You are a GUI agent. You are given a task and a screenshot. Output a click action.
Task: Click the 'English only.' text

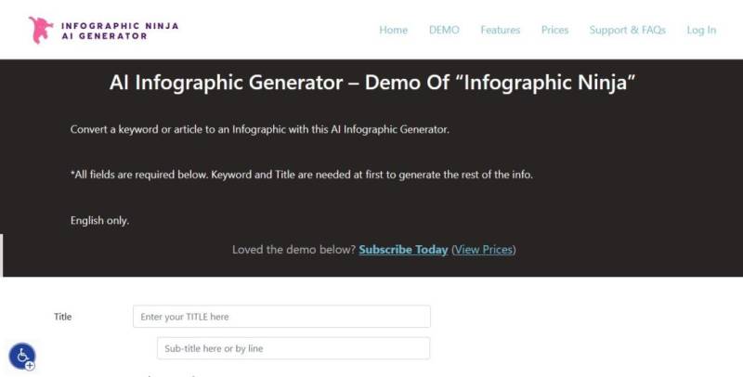99,221
